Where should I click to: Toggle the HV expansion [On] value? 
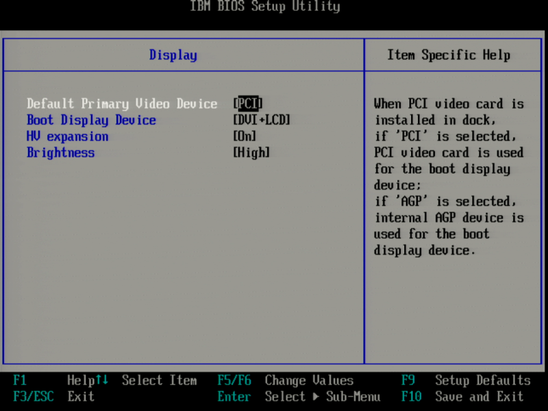(x=245, y=136)
